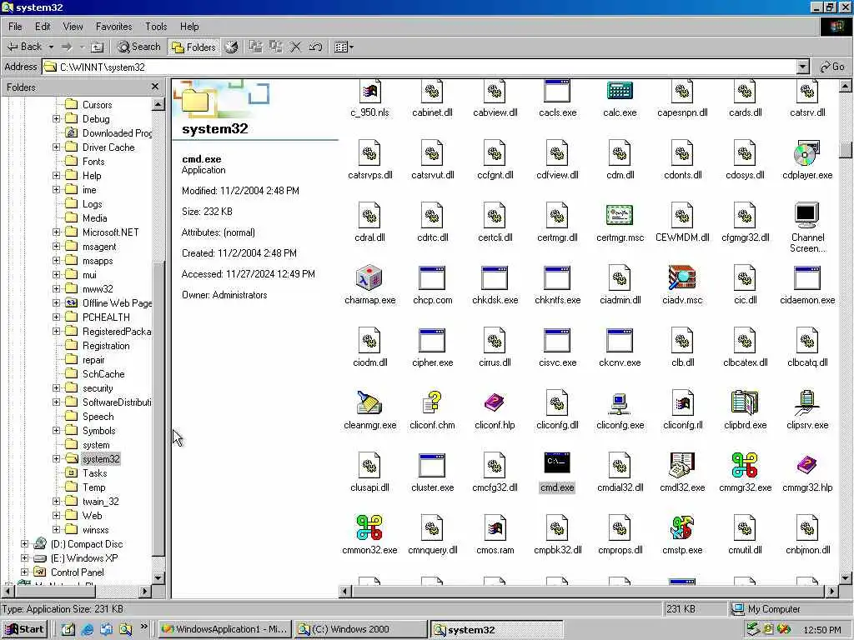Select the Channel Screen saver icon
Screen dimensions: 854x640
(807, 216)
